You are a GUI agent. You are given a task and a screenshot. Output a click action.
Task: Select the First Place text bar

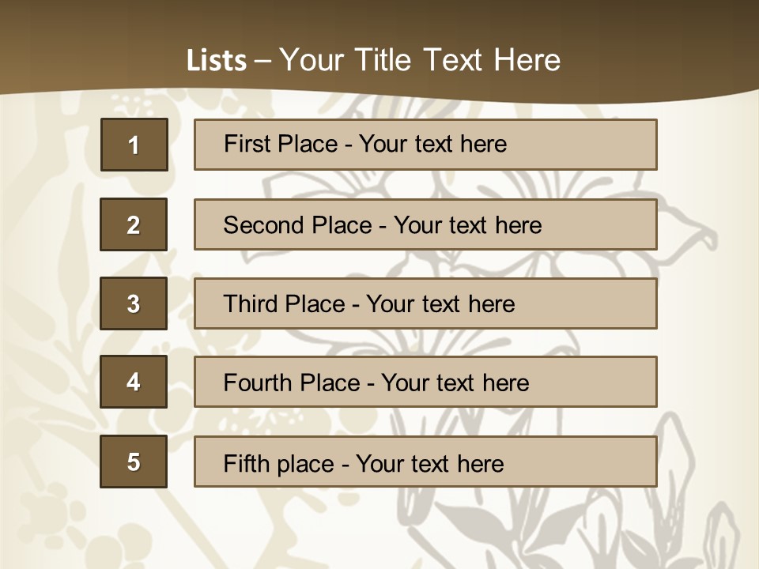[x=425, y=145]
